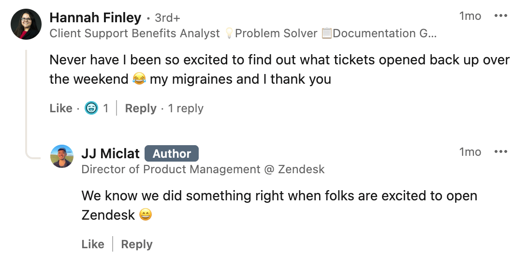View the reaction count on Hannah's comment
This screenshot has height=270, width=527.
tap(105, 108)
